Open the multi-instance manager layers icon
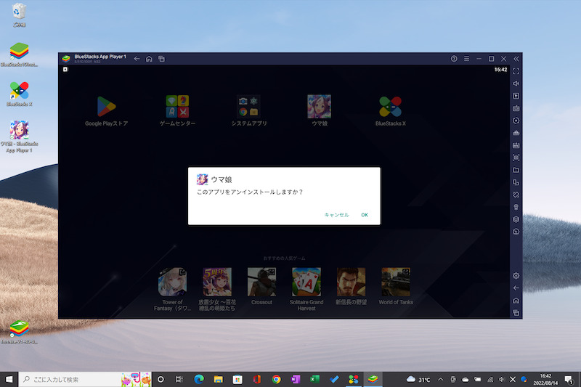The height and width of the screenshot is (387, 581). pyautogui.click(x=516, y=219)
